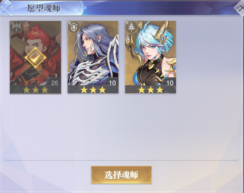Click the 选择魂师 button
The image size is (244, 193).
click(x=121, y=175)
